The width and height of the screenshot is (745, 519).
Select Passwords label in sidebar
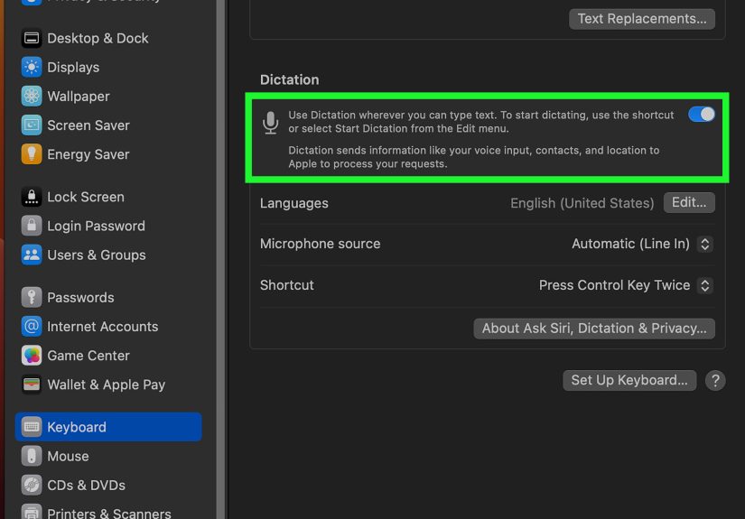pyautogui.click(x=80, y=298)
